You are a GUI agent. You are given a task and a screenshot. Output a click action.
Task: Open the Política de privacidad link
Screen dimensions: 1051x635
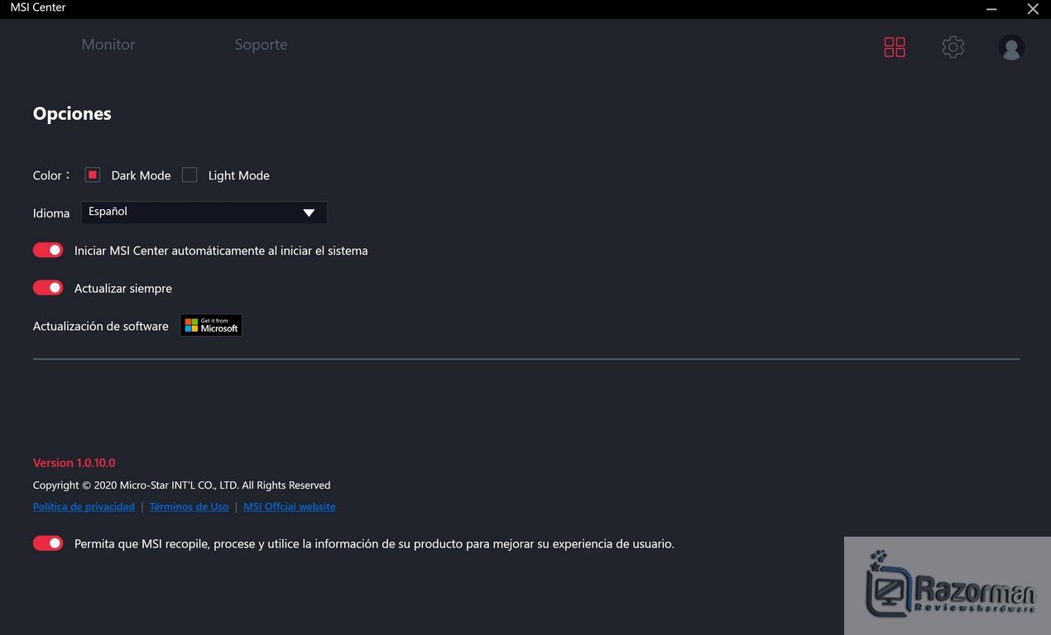click(84, 507)
